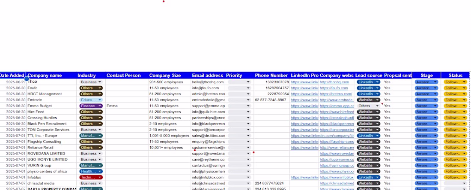471x190 pixels.
Task: Select the Crossing Hurdles company cell
Action: click(51, 118)
